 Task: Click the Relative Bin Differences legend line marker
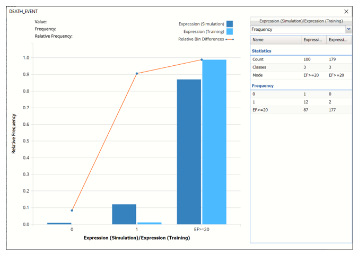click(229, 39)
